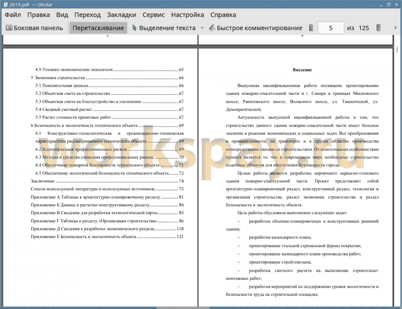This screenshot has height=309, width=402.
Task: Open the Закладки menu
Action: click(x=121, y=15)
